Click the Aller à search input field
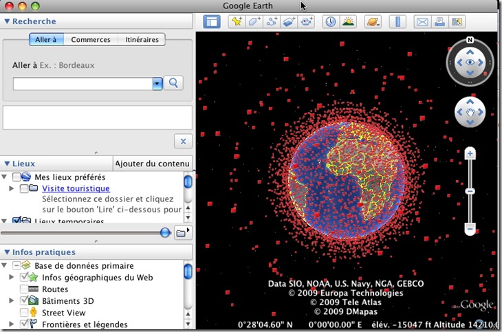Screen dimensions: 502x332 tap(83, 84)
